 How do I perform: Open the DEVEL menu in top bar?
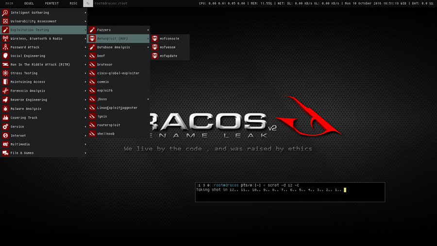pyautogui.click(x=29, y=3)
